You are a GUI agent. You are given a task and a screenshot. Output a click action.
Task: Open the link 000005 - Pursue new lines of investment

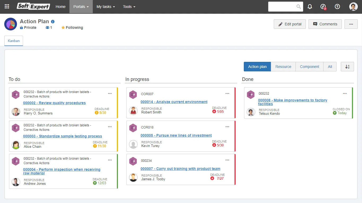pos(176,135)
